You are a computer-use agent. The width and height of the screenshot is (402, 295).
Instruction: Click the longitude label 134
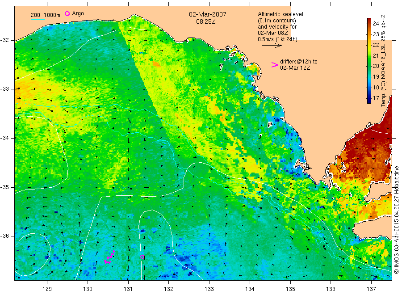click(x=250, y=289)
